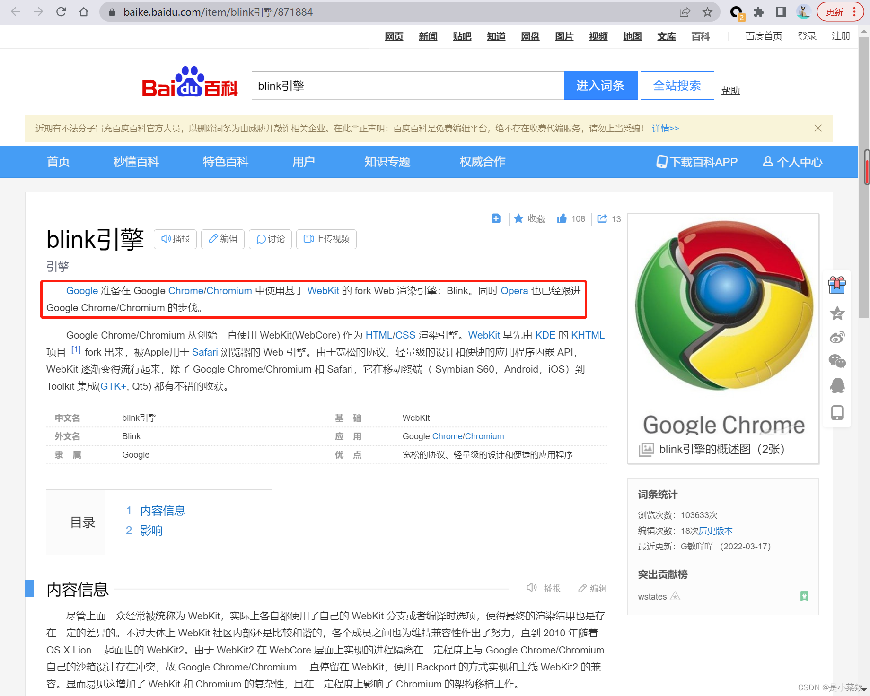Close the yellow notice banner

(818, 128)
